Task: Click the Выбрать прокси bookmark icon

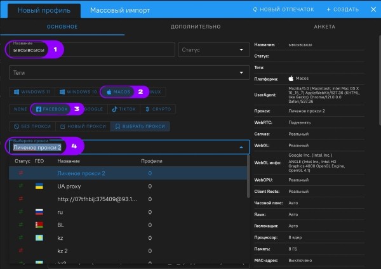Action: pos(116,126)
